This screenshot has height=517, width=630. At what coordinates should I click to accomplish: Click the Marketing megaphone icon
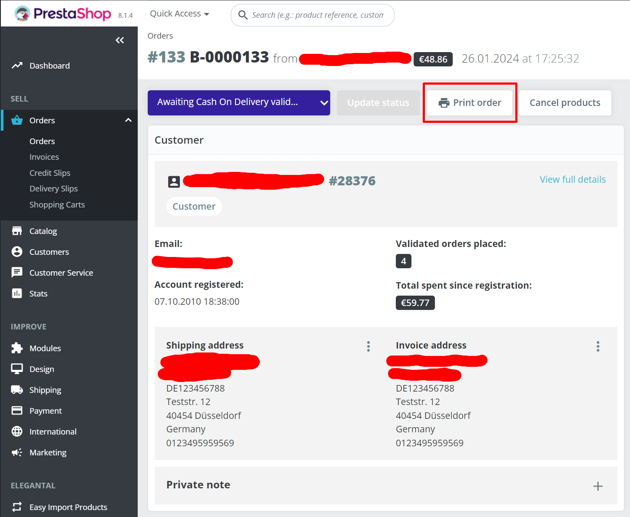pyautogui.click(x=17, y=452)
